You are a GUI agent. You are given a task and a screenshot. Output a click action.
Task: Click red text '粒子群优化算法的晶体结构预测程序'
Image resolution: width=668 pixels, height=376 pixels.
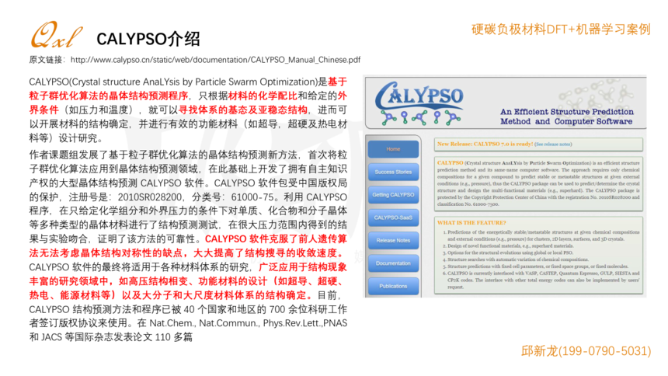coord(108,96)
